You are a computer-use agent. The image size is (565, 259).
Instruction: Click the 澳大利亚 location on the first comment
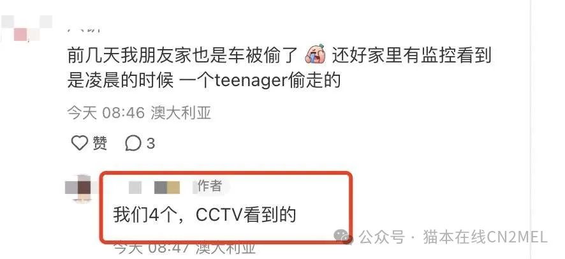click(x=181, y=113)
